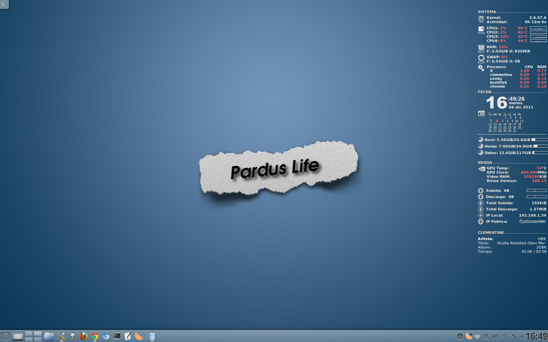The width and height of the screenshot is (548, 342).
Task: Open Dropbox tray icon
Action: [x=478, y=336]
